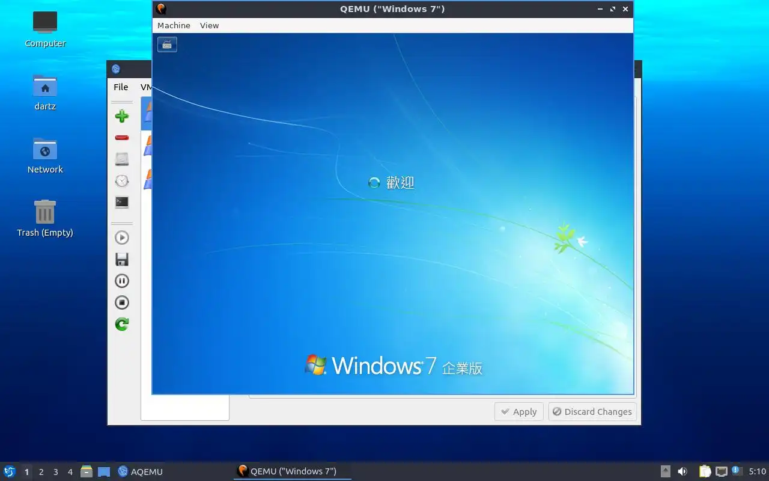This screenshot has height=481, width=769.
Task: Open the File menu in AQEMU window
Action: [x=121, y=87]
